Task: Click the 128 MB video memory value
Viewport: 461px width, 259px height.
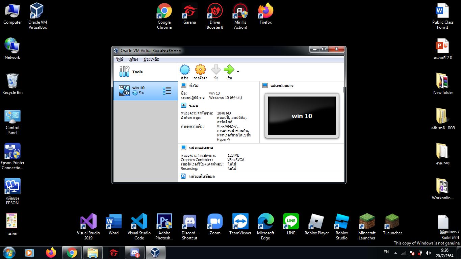Action: coord(233,155)
